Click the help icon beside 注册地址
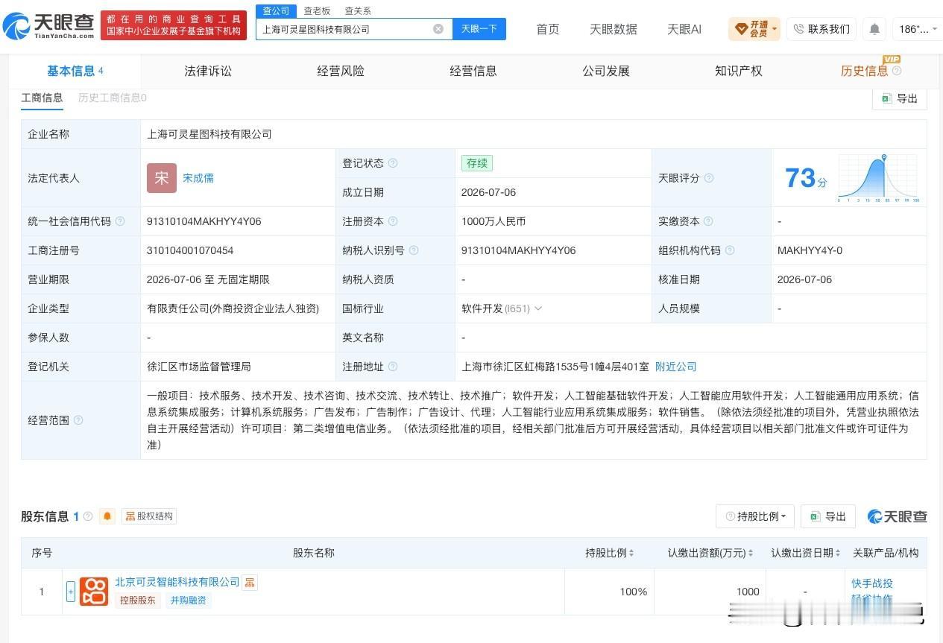Image resolution: width=943 pixels, height=643 pixels. [x=393, y=367]
